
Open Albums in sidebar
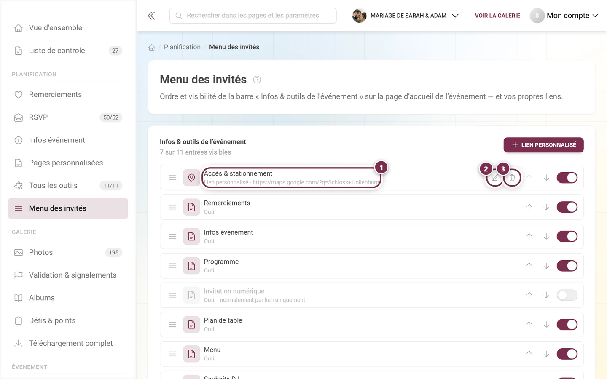[68, 298]
